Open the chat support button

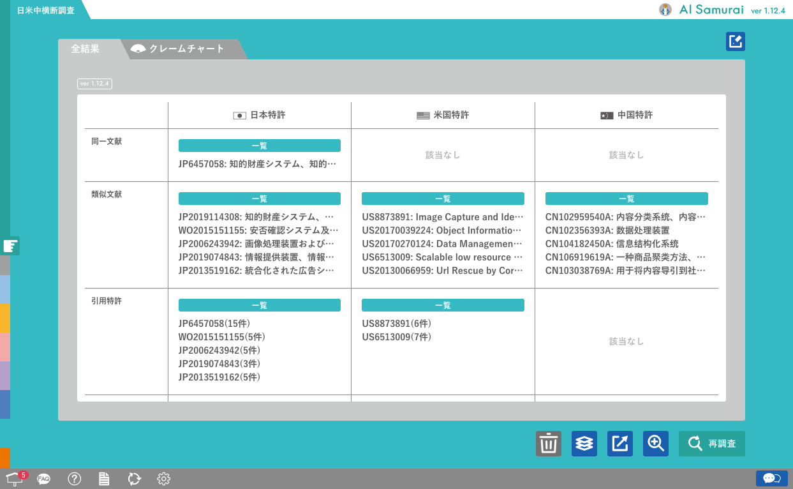coord(772,479)
